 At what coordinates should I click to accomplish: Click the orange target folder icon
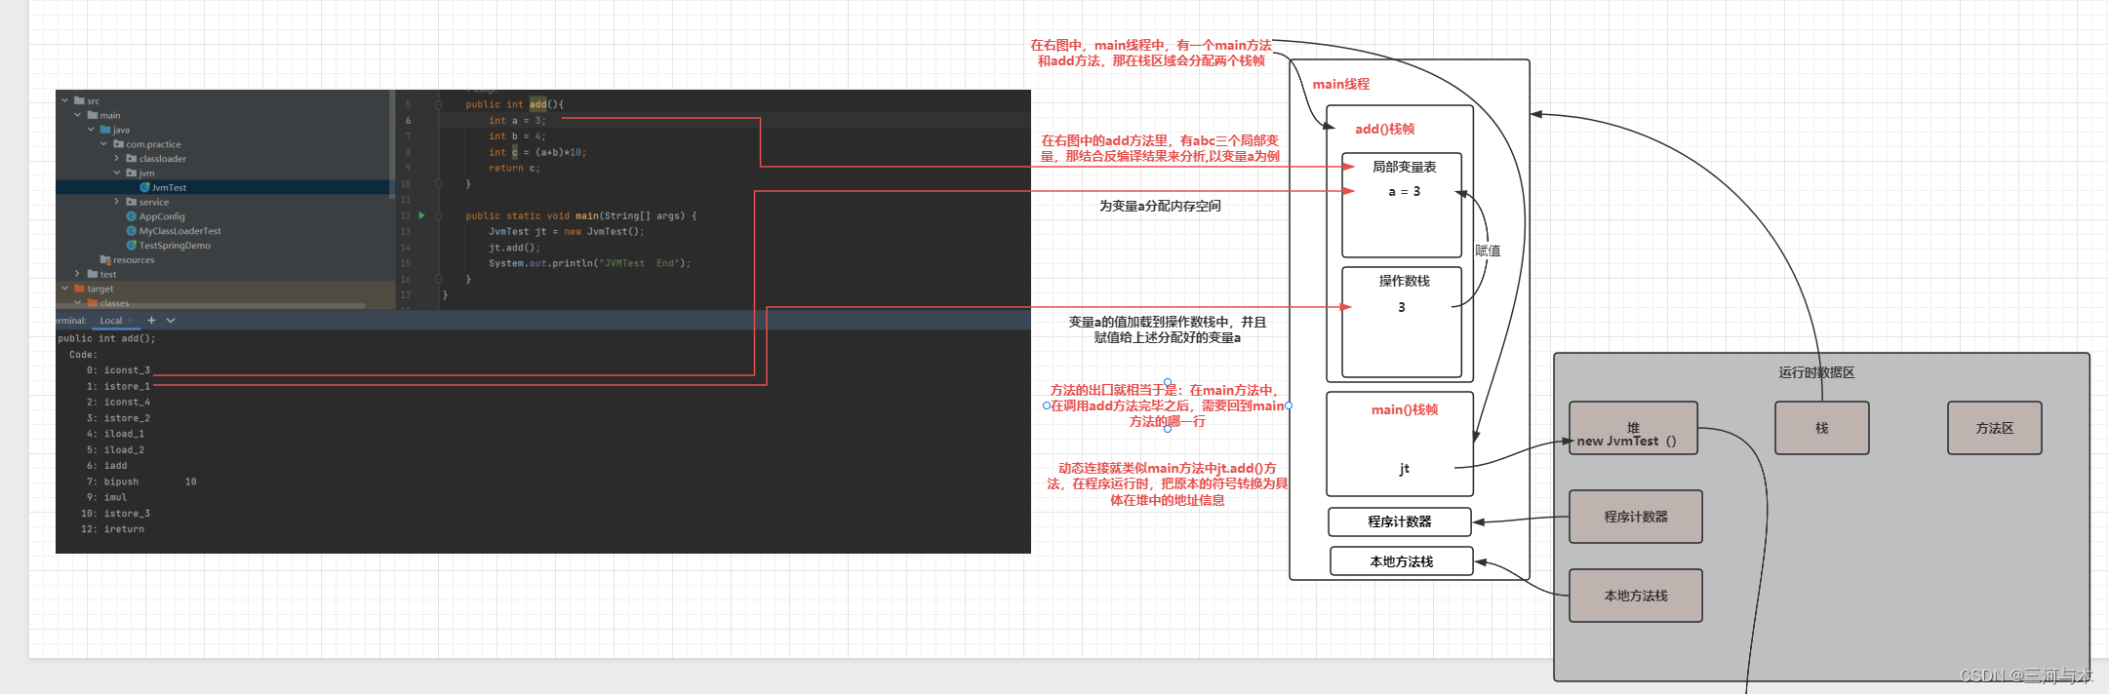pos(79,289)
